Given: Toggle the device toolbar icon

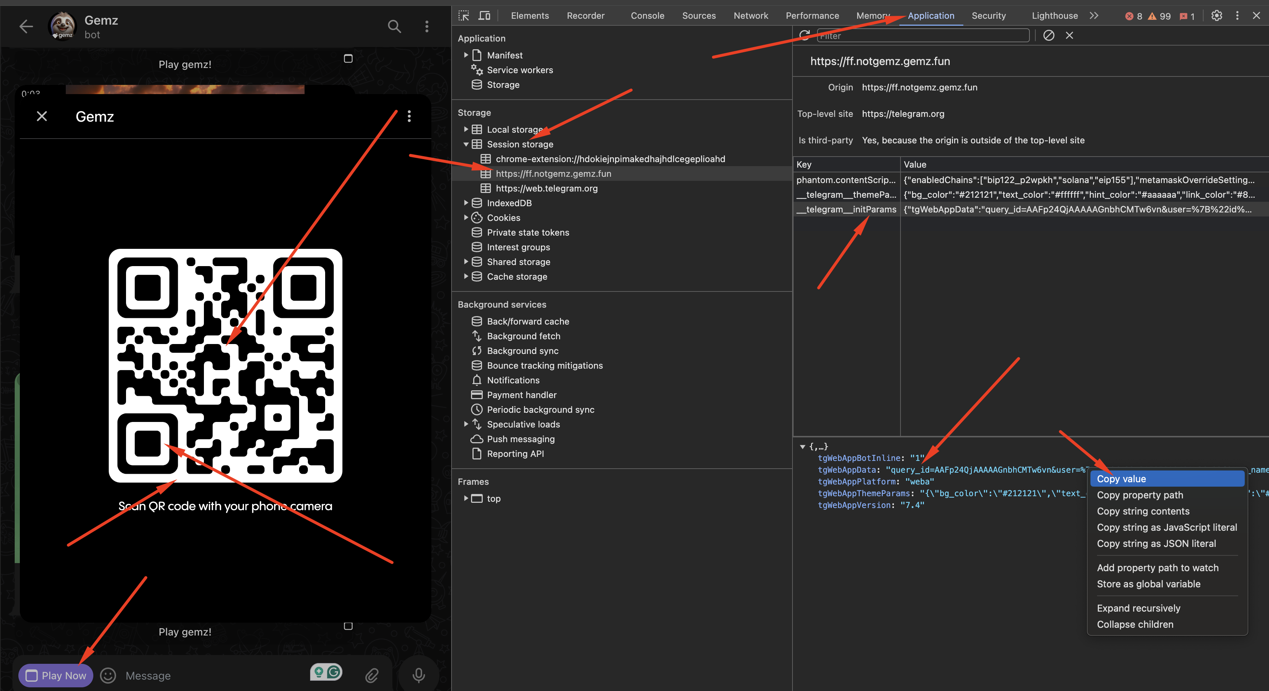Looking at the screenshot, I should [x=484, y=16].
